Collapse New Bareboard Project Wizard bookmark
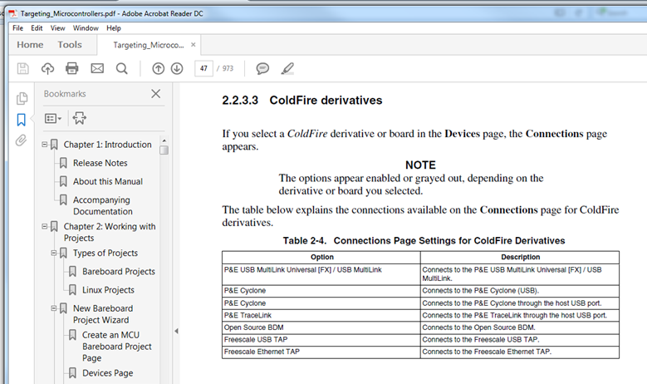Image resolution: width=647 pixels, height=384 pixels. 54,308
